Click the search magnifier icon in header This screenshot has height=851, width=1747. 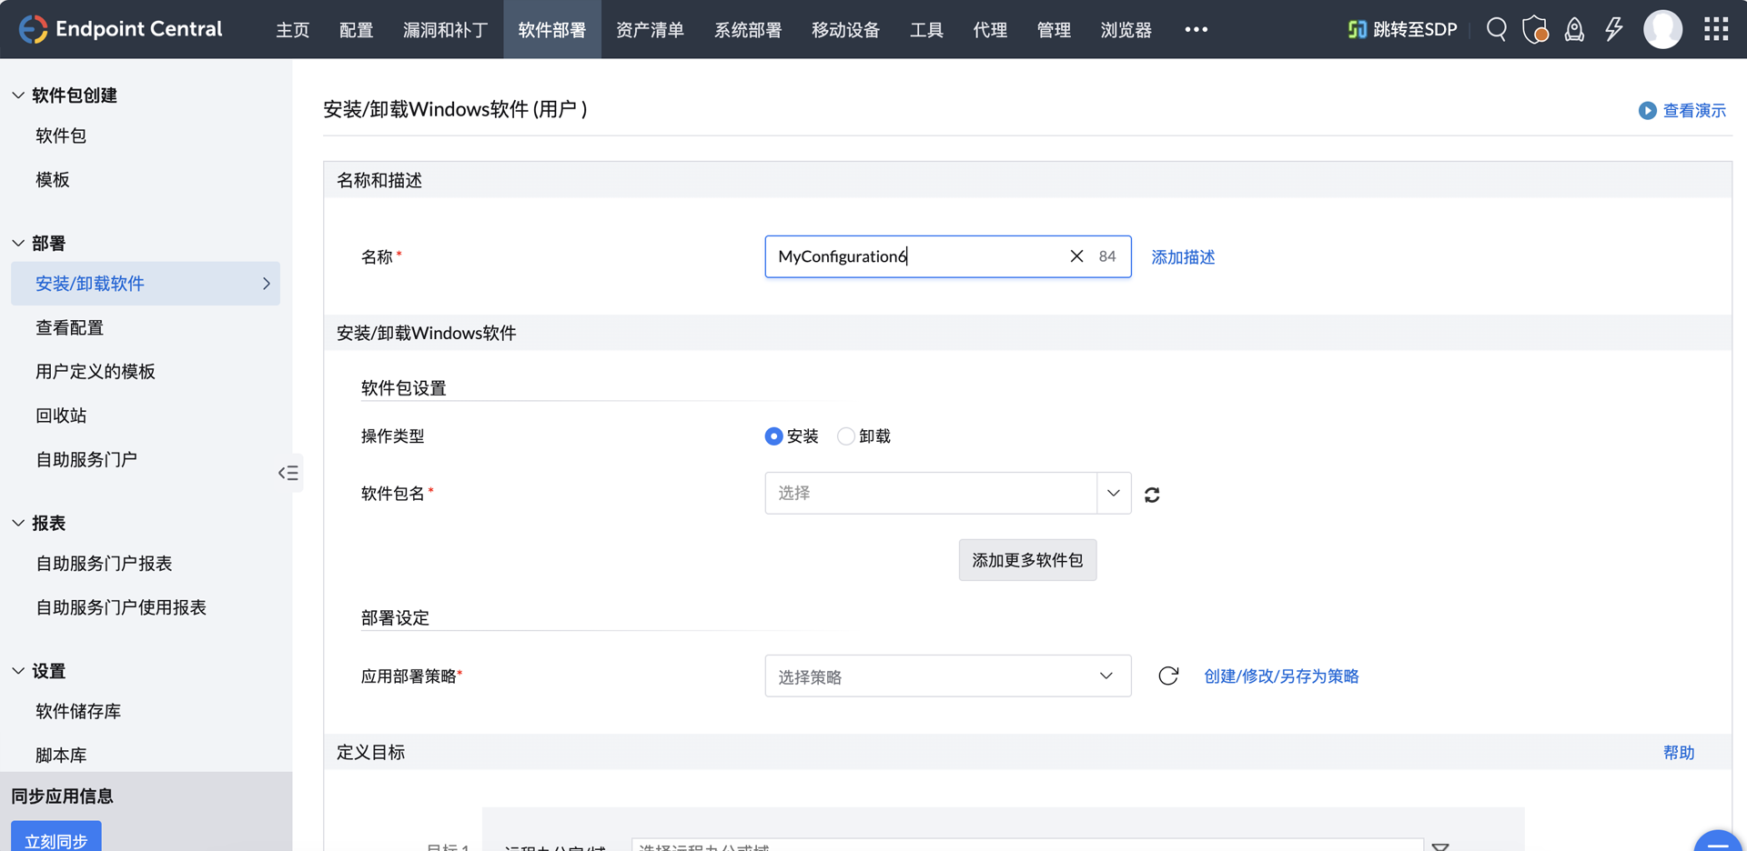pos(1496,29)
